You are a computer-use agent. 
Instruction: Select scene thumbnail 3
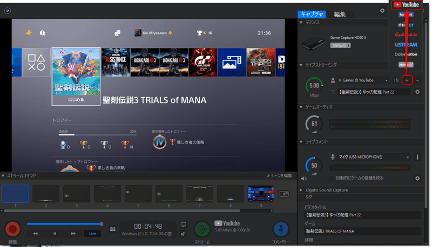pos(77,194)
